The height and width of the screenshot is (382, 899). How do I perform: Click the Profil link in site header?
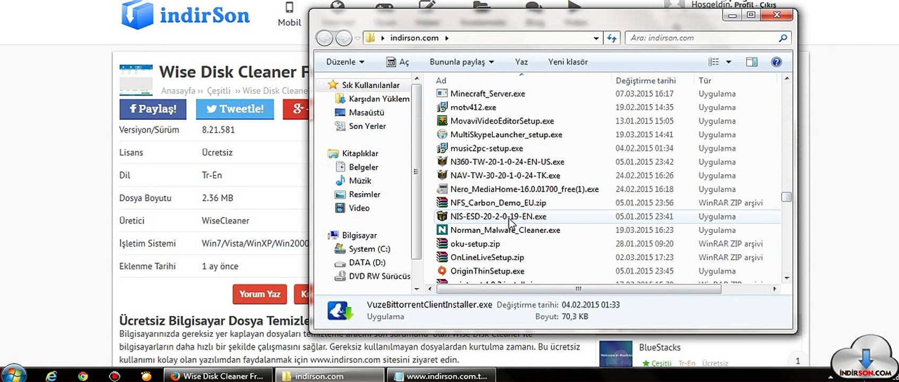[744, 5]
